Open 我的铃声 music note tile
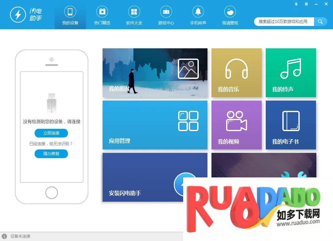The height and width of the screenshot is (241, 333). pyautogui.click(x=291, y=73)
